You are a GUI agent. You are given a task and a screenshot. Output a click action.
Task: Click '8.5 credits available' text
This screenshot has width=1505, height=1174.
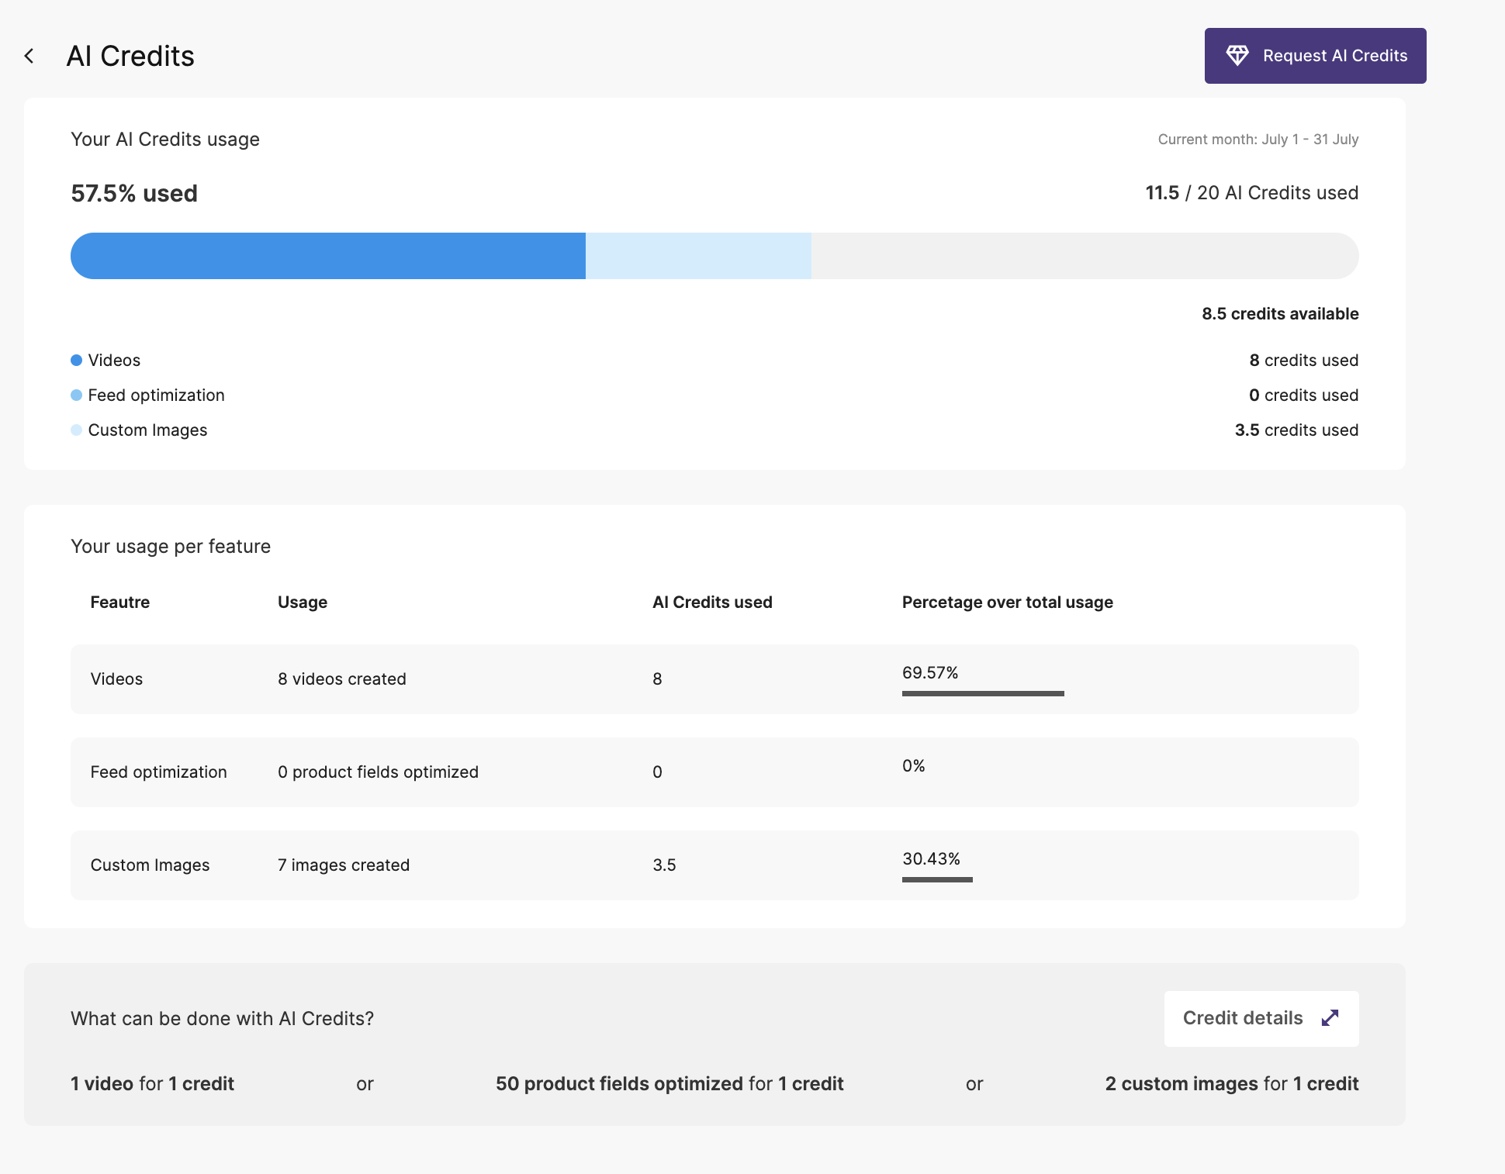coord(1280,314)
